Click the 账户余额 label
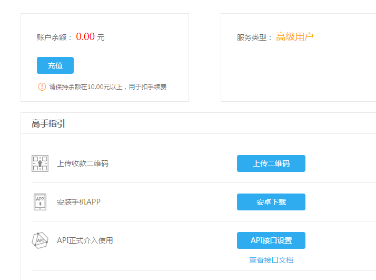Image resolution: width=376 pixels, height=280 pixels. 54,37
